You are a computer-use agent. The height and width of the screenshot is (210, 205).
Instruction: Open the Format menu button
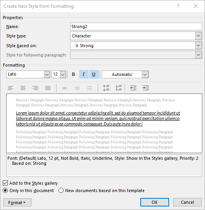click(17, 203)
